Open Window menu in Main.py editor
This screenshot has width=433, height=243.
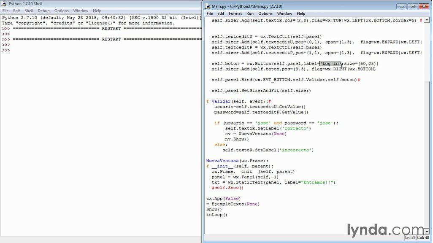284,13
